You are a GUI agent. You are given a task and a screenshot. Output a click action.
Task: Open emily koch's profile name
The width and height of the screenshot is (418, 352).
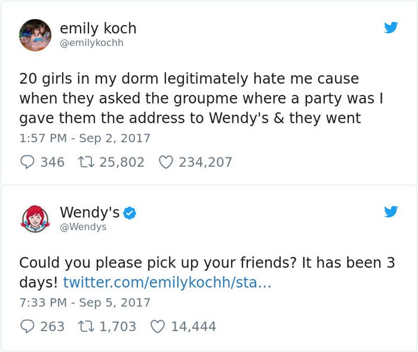[97, 29]
